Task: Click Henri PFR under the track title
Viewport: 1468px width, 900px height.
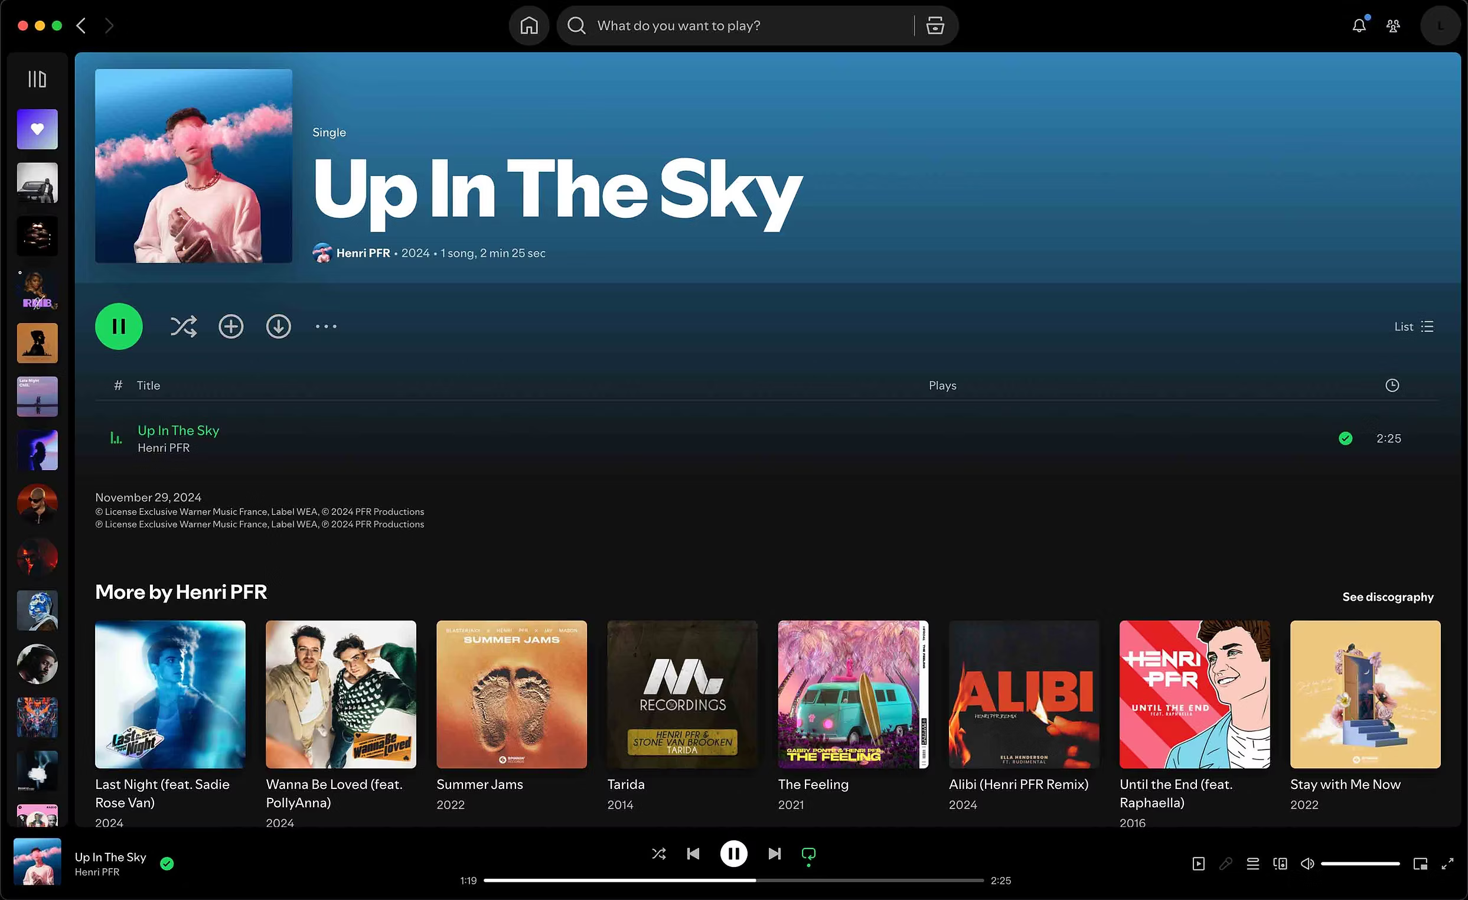Action: click(x=163, y=448)
